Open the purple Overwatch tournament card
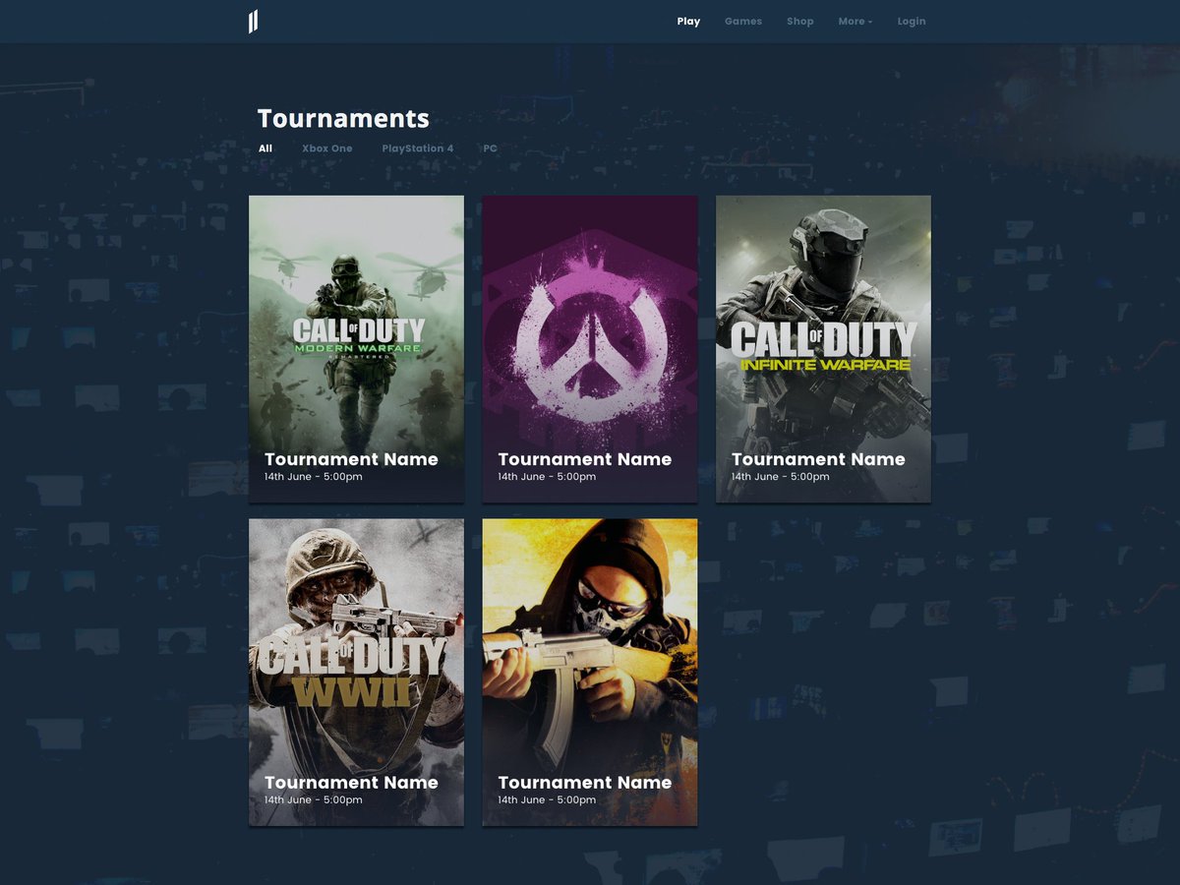The image size is (1180, 885). point(590,349)
